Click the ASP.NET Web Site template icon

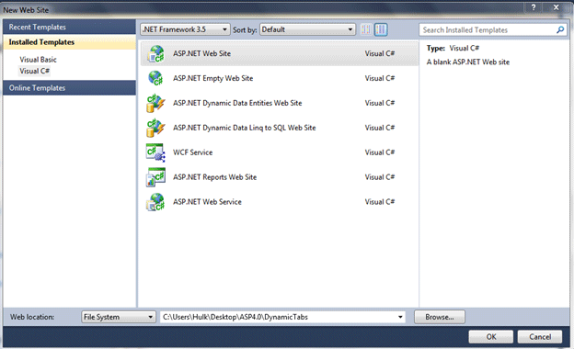click(x=156, y=53)
